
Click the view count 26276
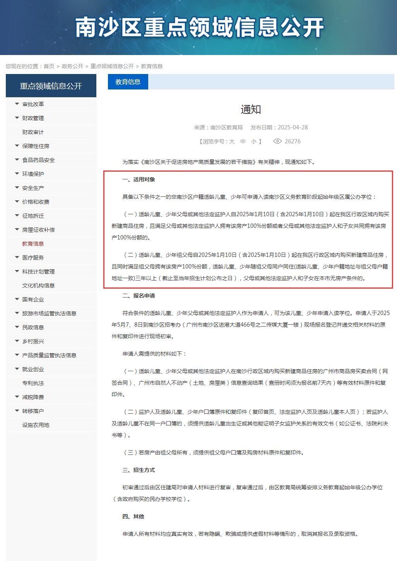(x=293, y=141)
